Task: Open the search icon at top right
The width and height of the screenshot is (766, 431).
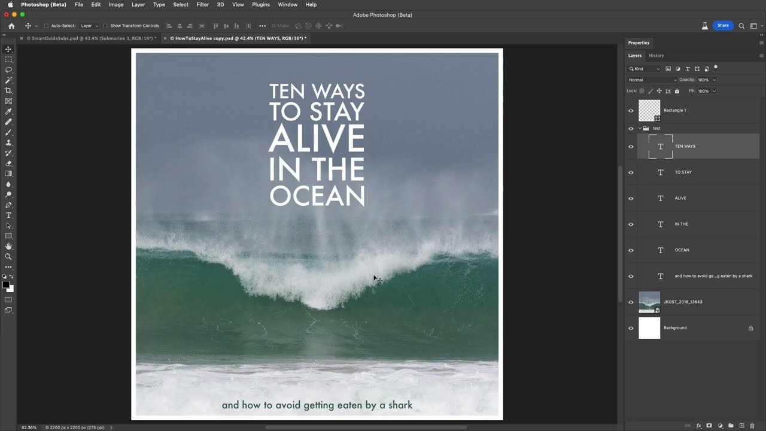Action: (x=741, y=26)
